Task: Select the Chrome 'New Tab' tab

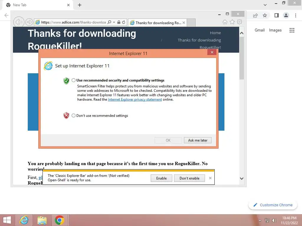Action: tap(37, 5)
